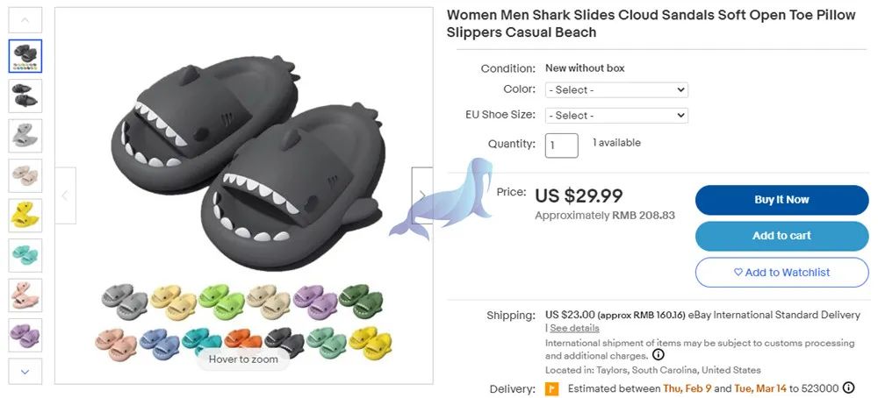The height and width of the screenshot is (398, 878).
Task: Add the item to Watchlist
Action: (x=781, y=273)
